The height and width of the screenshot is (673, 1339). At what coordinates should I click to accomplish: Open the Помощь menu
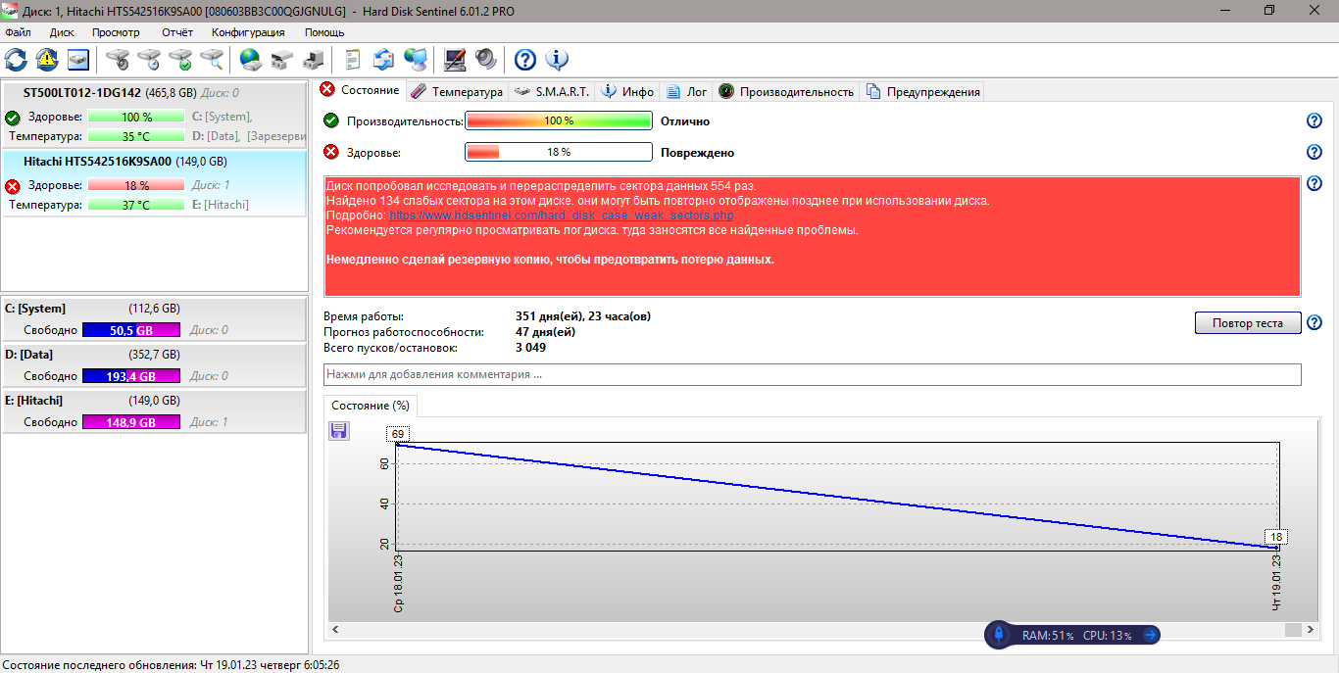coord(324,32)
